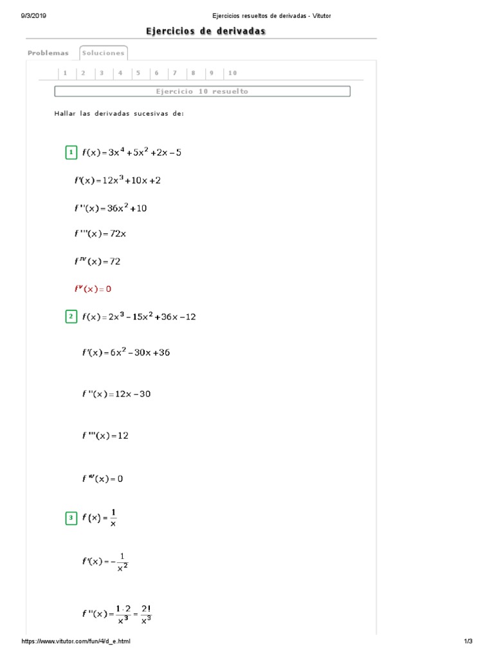Select exercise number 8

[193, 73]
